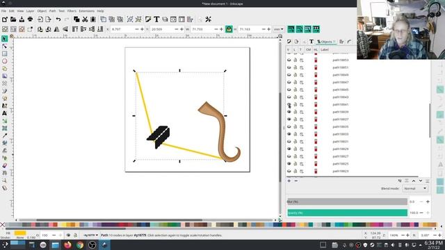The image size is (445, 250).
Task: Select the Node edit tool
Action: pos(5,47)
